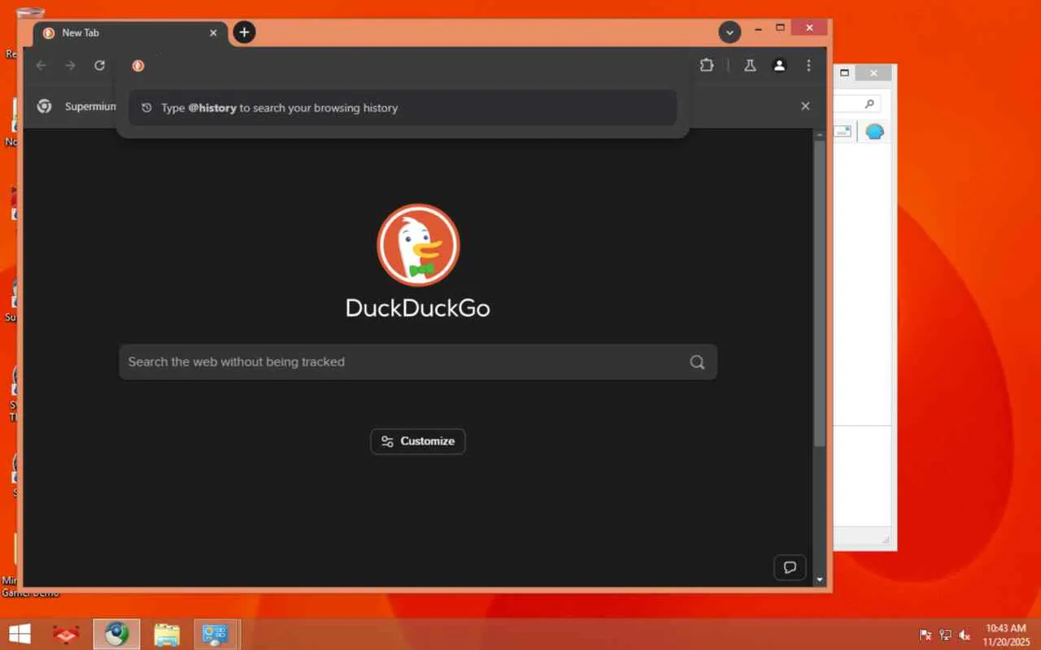
Task: Open the red taskbar app icon
Action: point(66,635)
